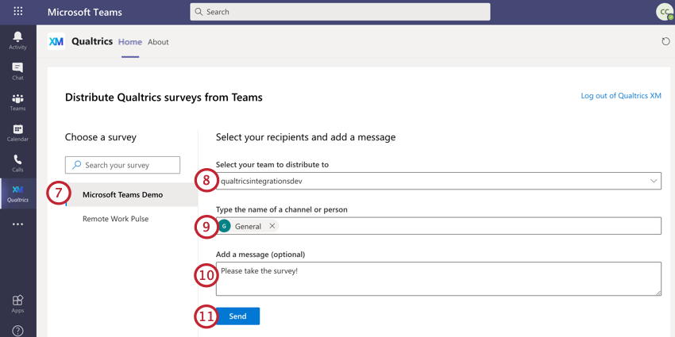The image size is (675, 337).
Task: Open Help question mark icon
Action: pyautogui.click(x=17, y=331)
